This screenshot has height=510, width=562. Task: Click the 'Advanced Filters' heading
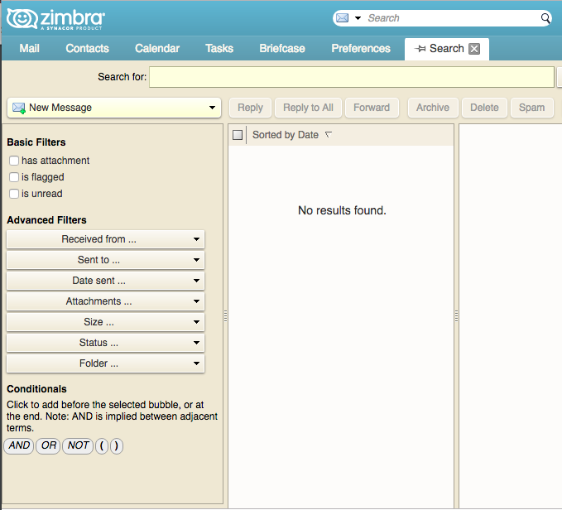46,220
